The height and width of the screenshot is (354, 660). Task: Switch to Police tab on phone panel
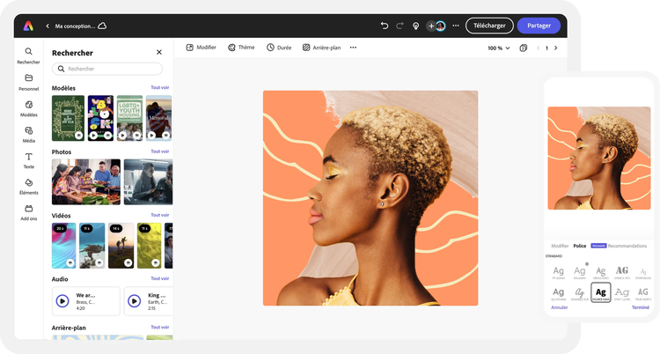click(580, 246)
